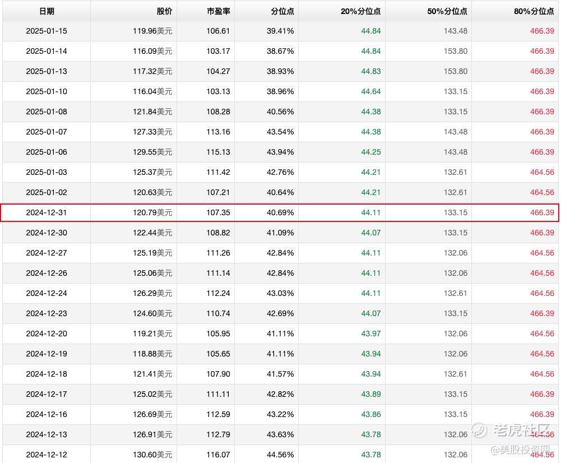Select the 20%分位点 column header

[361, 11]
